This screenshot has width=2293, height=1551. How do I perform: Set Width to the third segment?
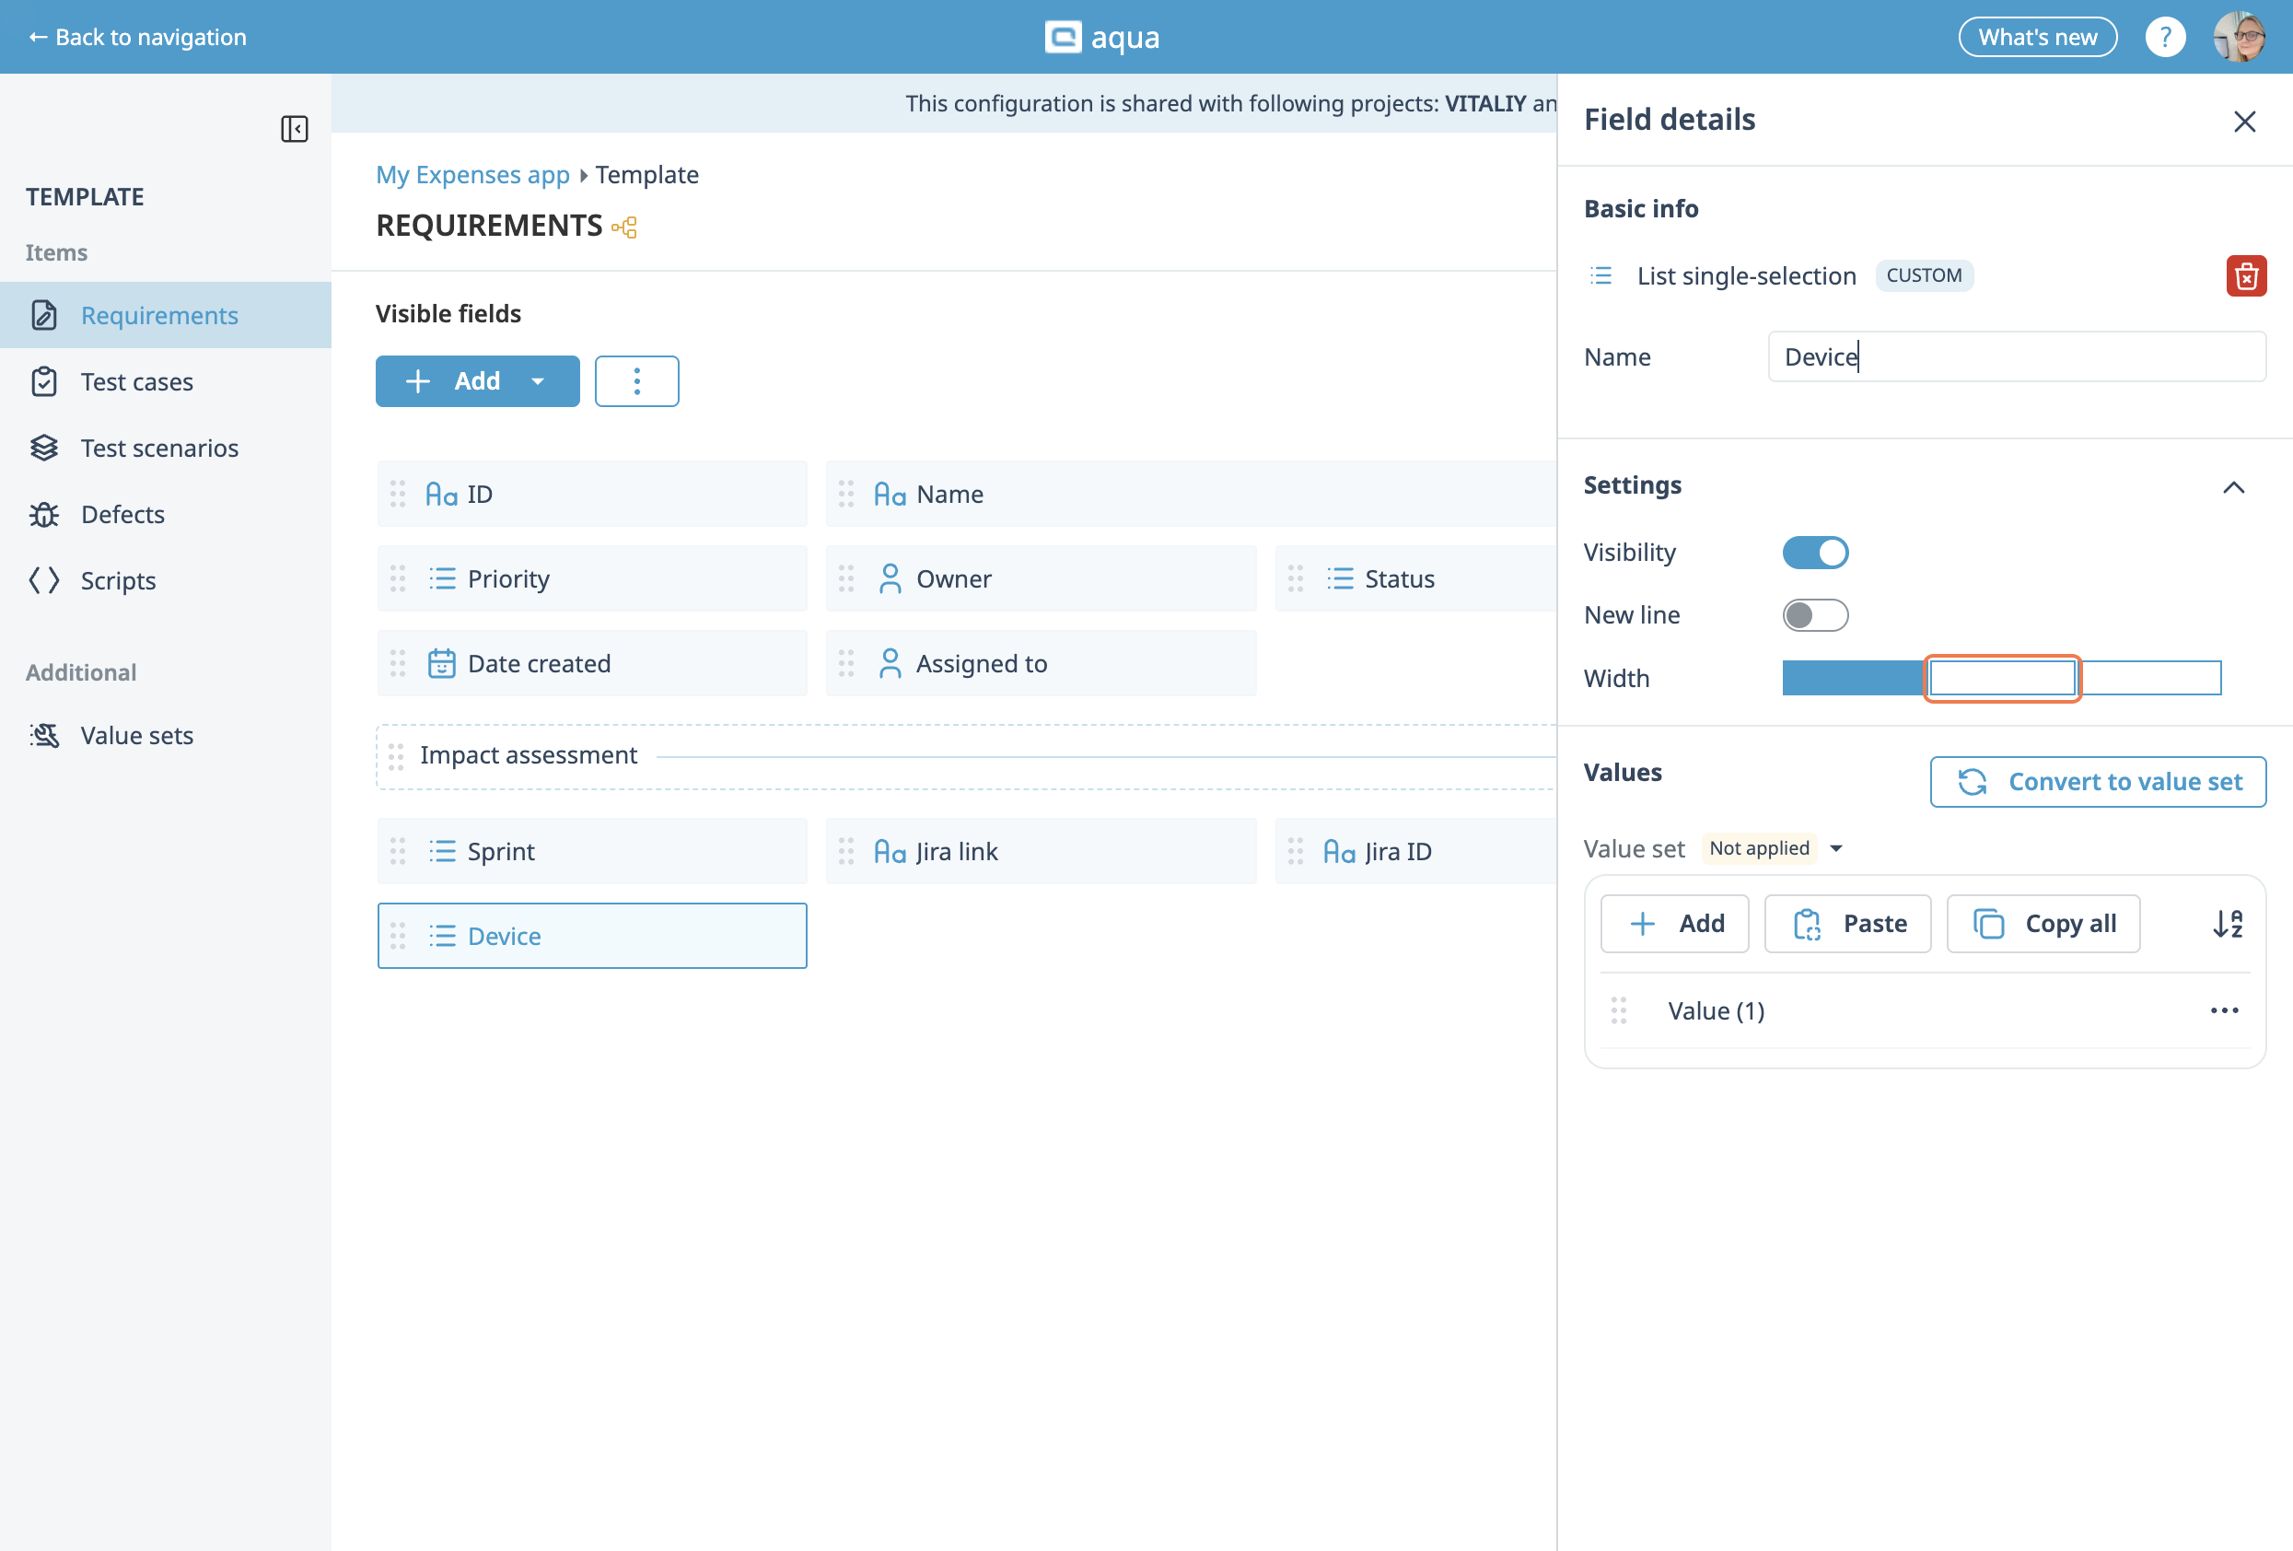2150,678
